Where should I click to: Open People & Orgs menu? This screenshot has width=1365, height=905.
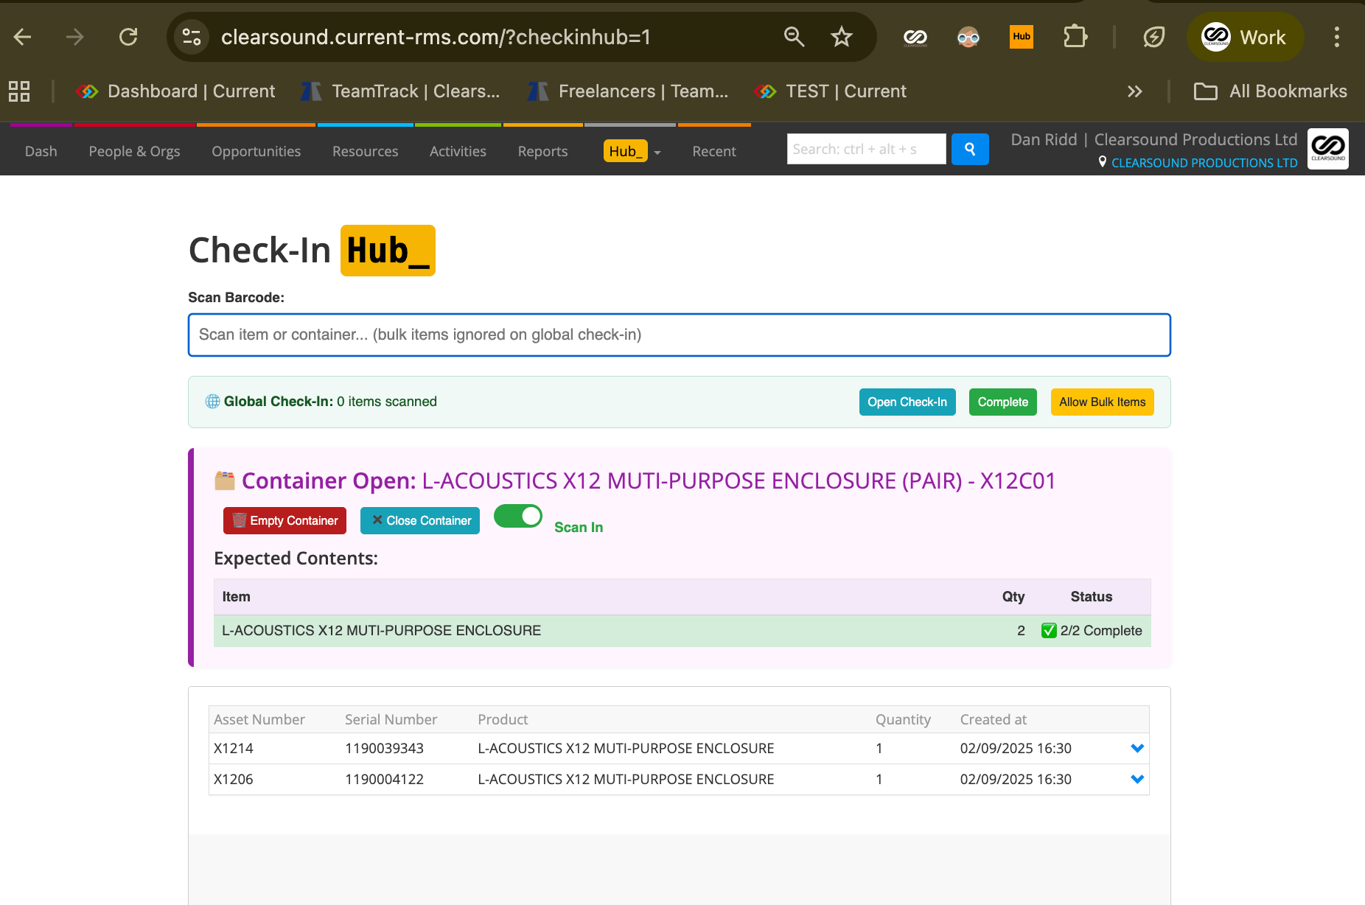[134, 151]
